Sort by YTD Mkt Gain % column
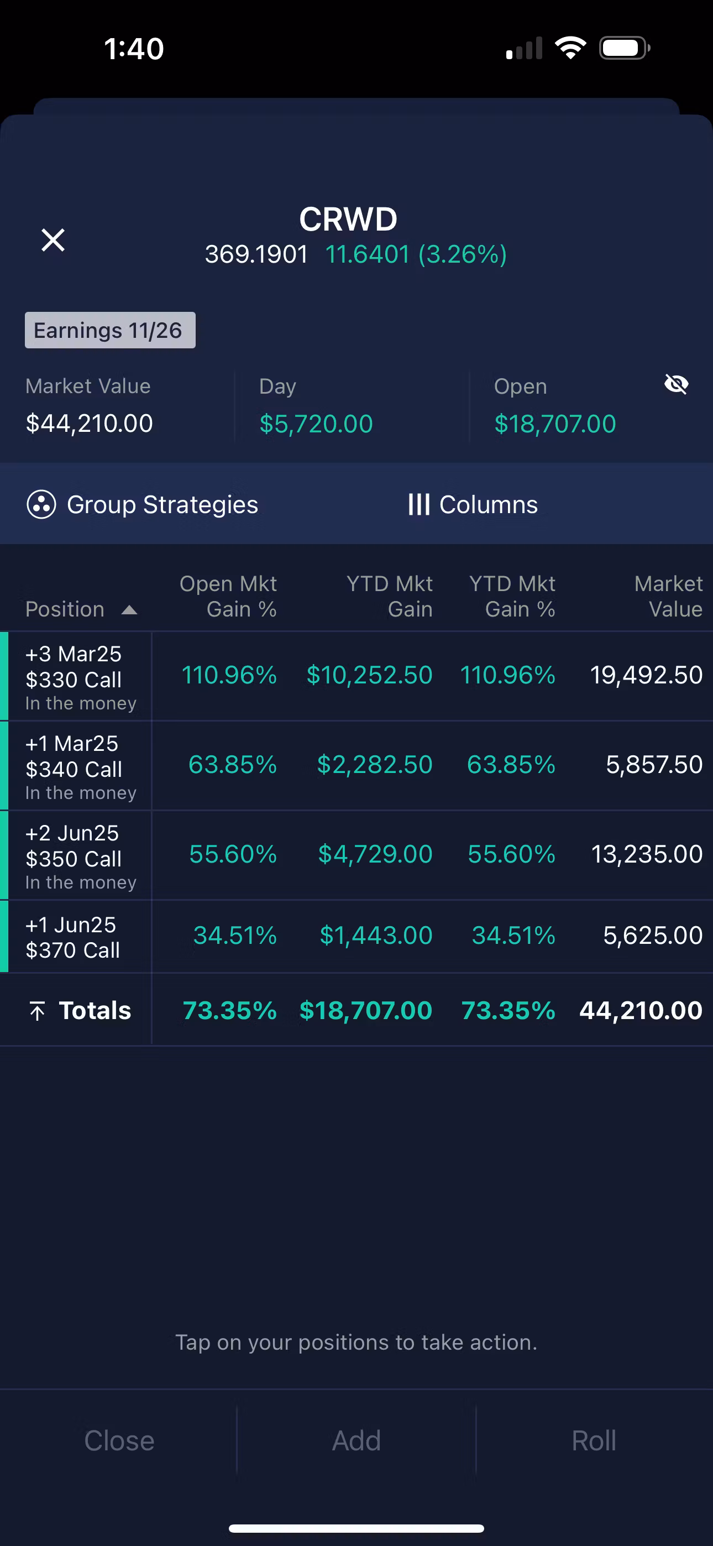 pyautogui.click(x=512, y=596)
